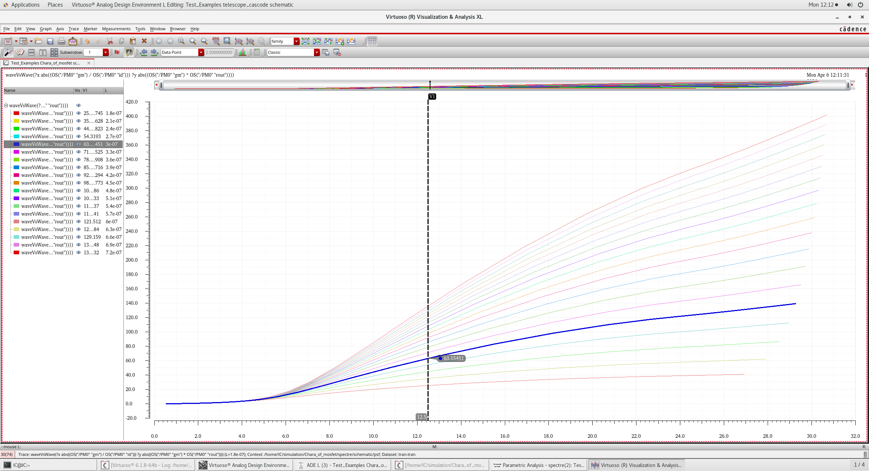The height and width of the screenshot is (471, 869).
Task: Undo the last action with the undo arrow
Action: point(87,41)
